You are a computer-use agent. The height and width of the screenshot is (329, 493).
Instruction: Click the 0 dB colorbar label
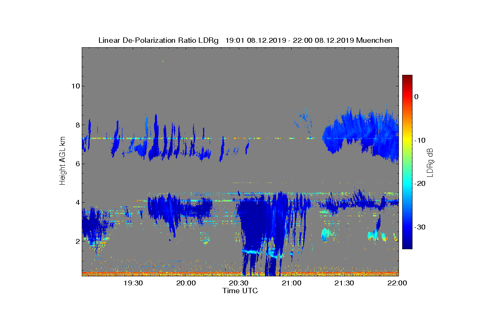[417, 97]
